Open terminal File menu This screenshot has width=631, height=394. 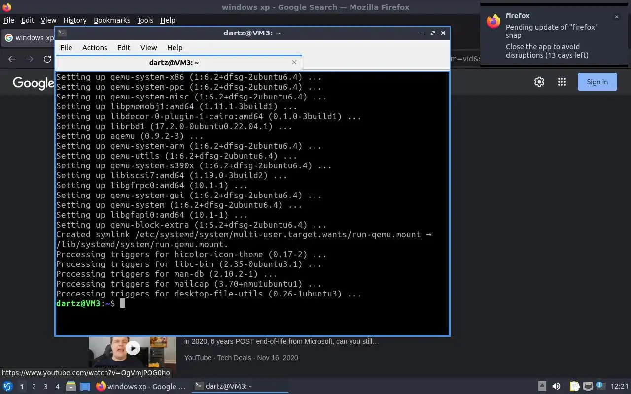point(66,48)
